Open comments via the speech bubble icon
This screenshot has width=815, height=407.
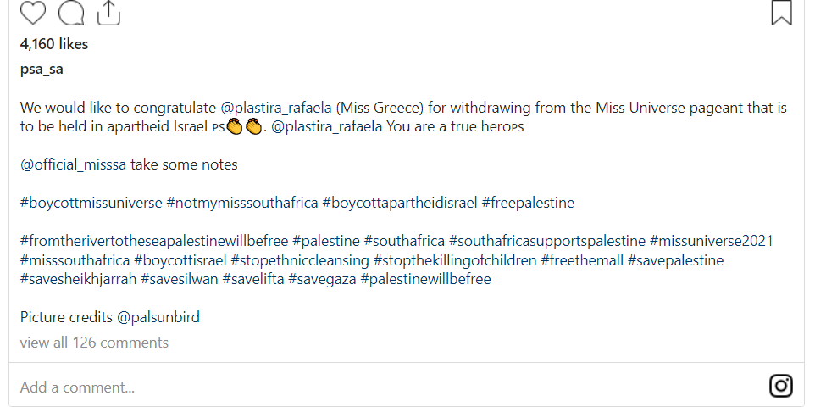(x=72, y=12)
